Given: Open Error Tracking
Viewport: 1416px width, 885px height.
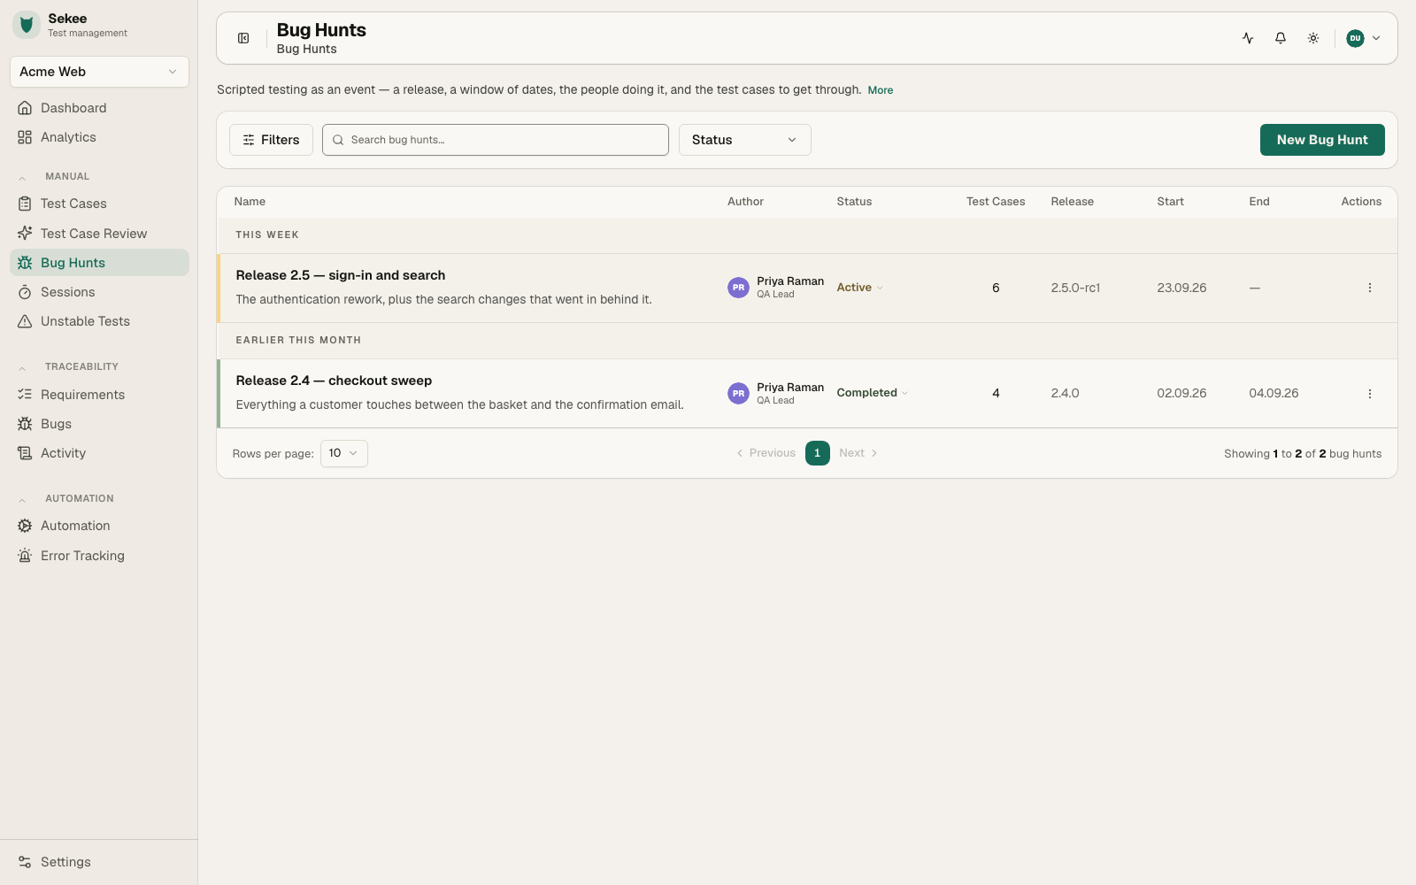Looking at the screenshot, I should 99,556.
